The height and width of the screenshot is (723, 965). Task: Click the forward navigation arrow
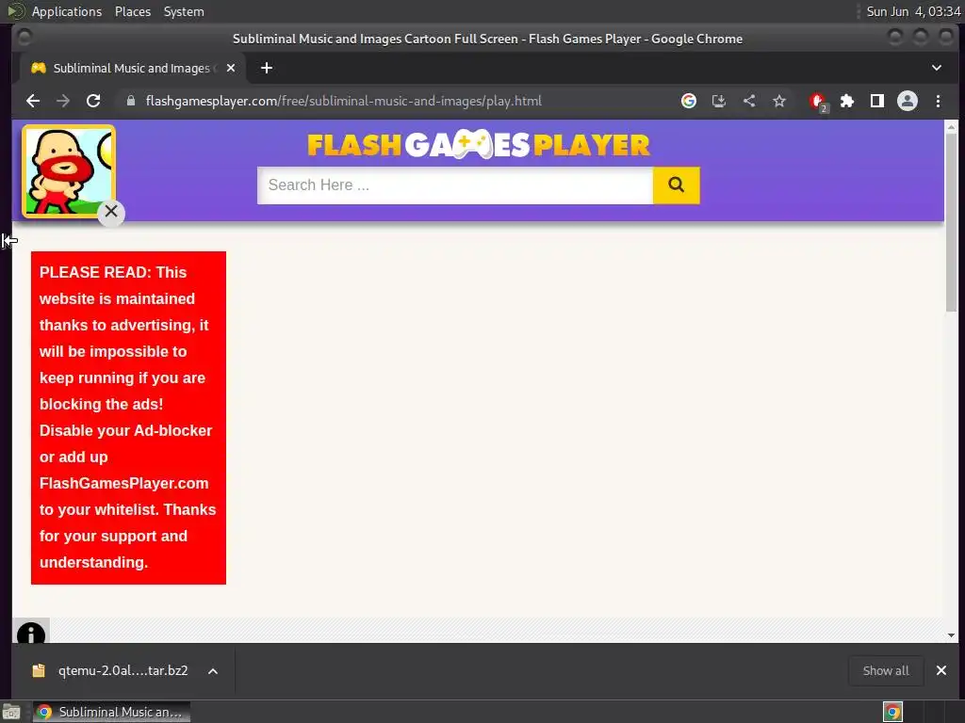pos(63,101)
